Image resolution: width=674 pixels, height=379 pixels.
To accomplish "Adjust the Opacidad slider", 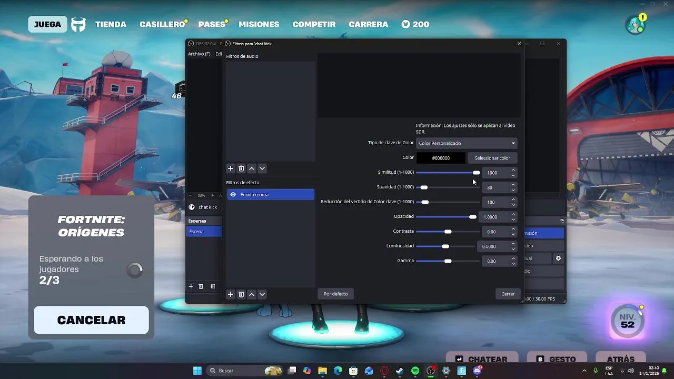I will pos(446,217).
